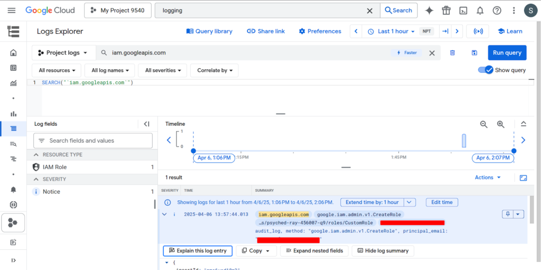Click the histogram bar in timeline
Screen dimensions: 541x270
click(x=464, y=141)
